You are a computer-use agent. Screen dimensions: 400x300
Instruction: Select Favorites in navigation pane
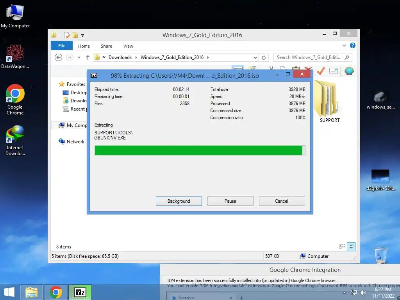click(75, 84)
